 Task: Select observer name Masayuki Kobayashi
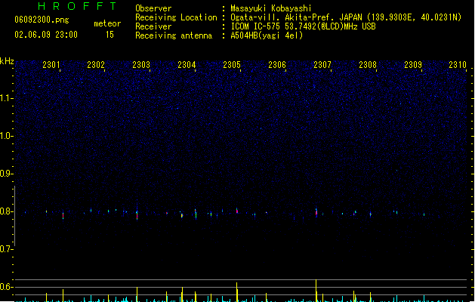(271, 8)
